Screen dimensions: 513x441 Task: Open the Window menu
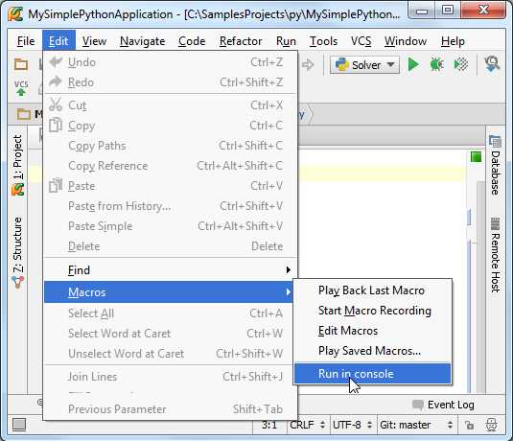pos(406,41)
